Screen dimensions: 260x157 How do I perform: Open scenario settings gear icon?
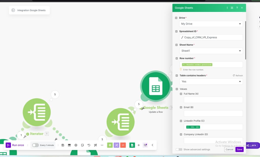point(76,145)
